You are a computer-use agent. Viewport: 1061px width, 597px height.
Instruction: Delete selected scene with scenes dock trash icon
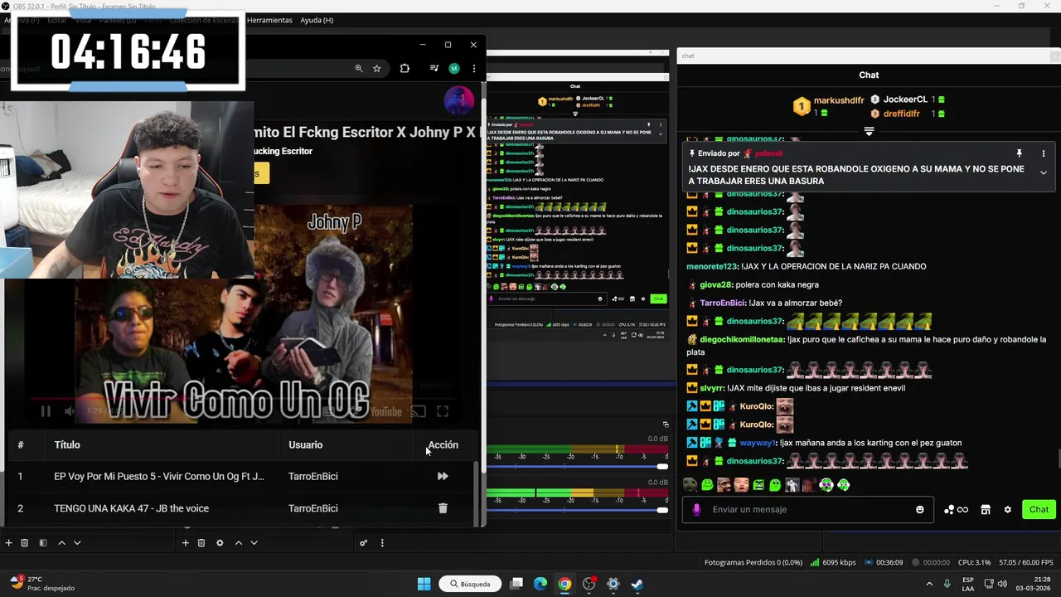pos(25,543)
